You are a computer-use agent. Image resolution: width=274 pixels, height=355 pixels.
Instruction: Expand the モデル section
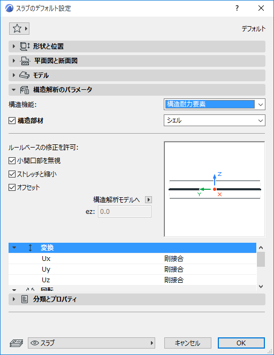pos(14,75)
